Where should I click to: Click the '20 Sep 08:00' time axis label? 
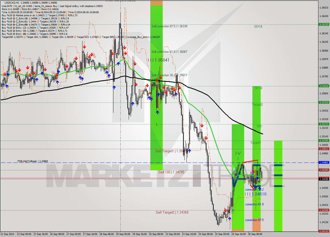coord(156,234)
